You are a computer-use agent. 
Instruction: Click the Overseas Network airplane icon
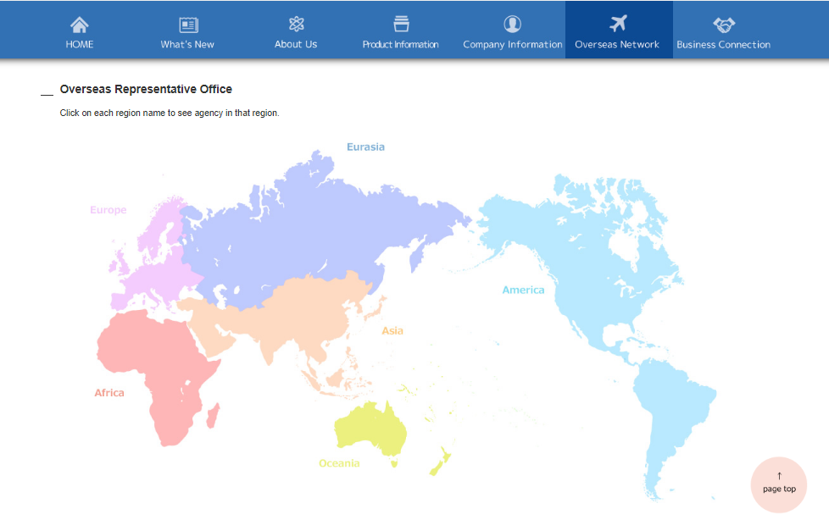point(618,24)
